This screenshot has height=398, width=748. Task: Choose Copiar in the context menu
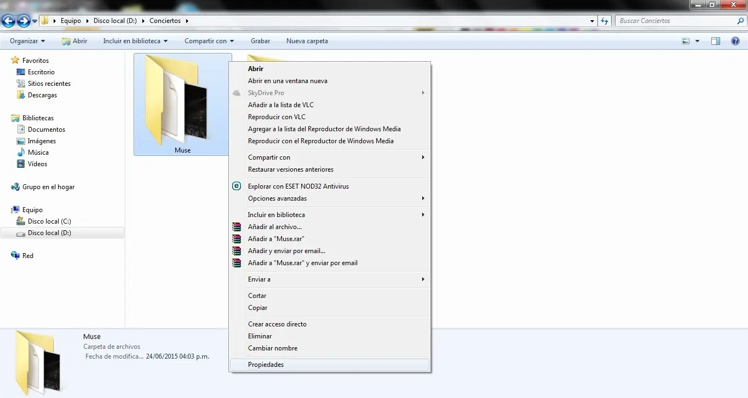[329, 308]
